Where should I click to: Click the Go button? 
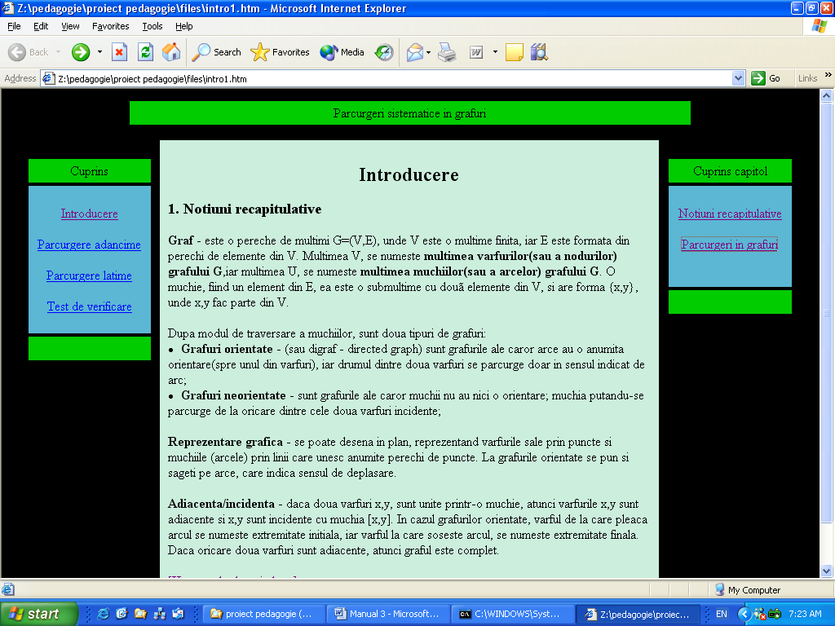(x=766, y=78)
